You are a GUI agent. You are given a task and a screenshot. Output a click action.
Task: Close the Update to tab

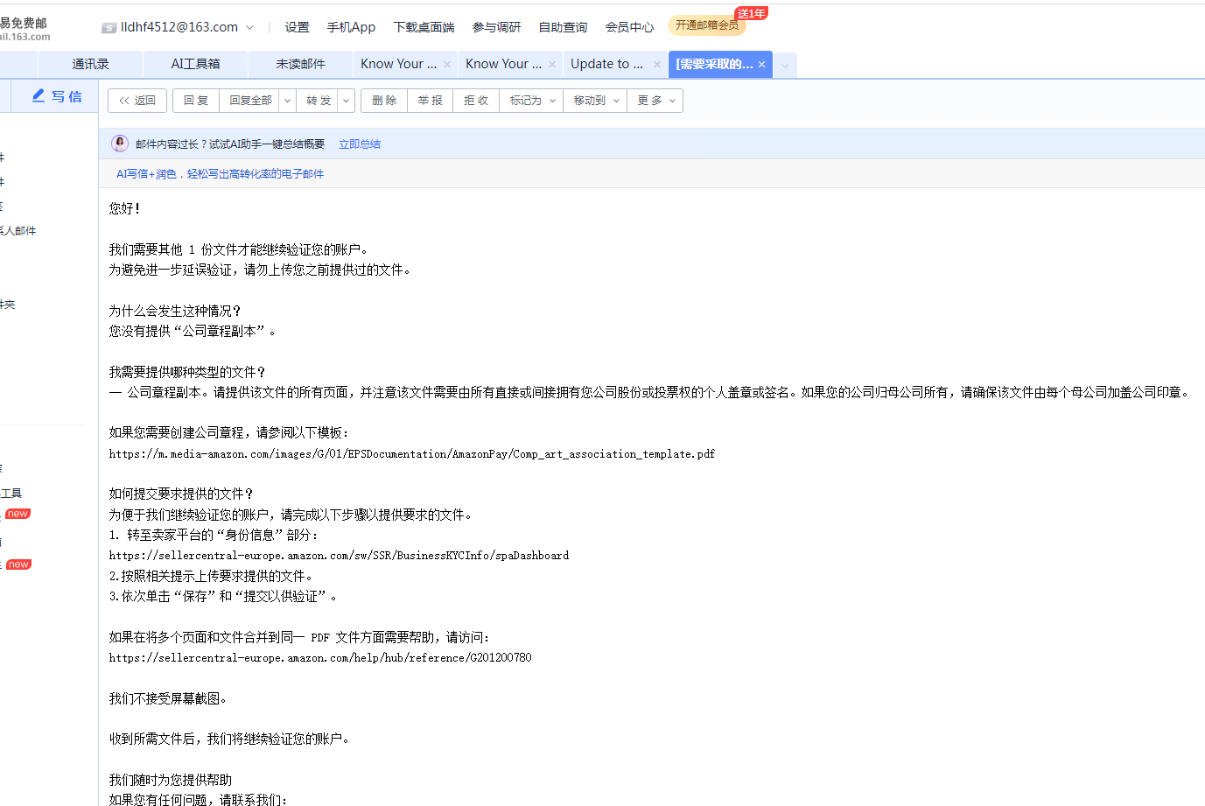point(657,64)
